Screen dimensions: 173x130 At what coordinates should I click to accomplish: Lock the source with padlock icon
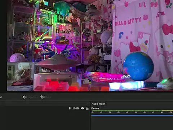click(x=87, y=108)
